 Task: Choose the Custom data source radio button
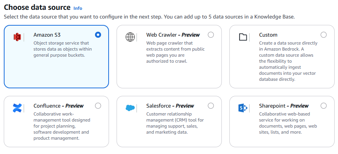coord(324,35)
